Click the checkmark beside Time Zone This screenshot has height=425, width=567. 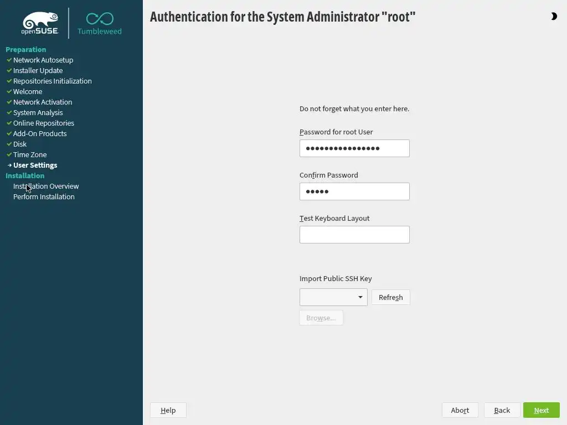tap(9, 154)
